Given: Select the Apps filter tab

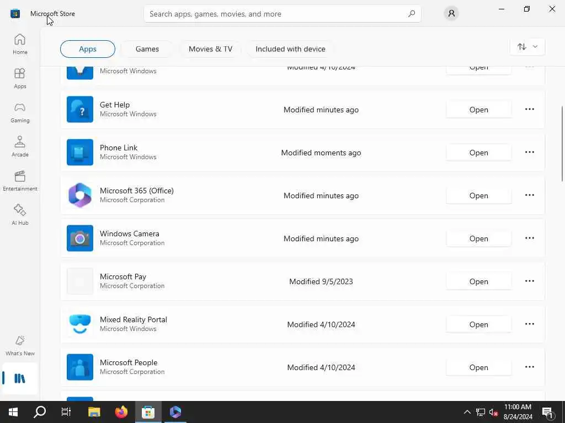Looking at the screenshot, I should [x=88, y=49].
